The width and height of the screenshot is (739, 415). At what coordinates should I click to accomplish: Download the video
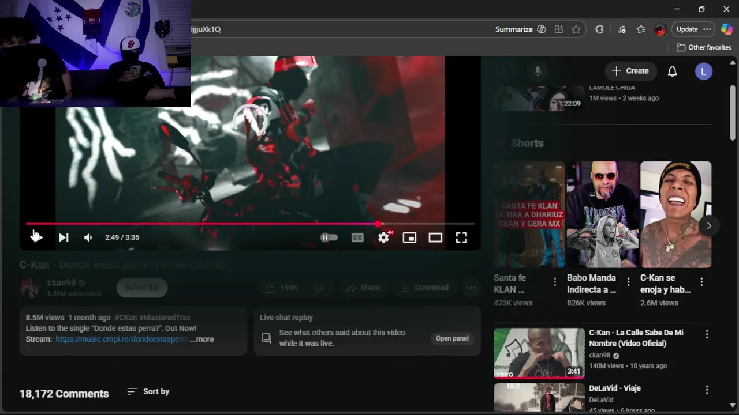pos(424,288)
